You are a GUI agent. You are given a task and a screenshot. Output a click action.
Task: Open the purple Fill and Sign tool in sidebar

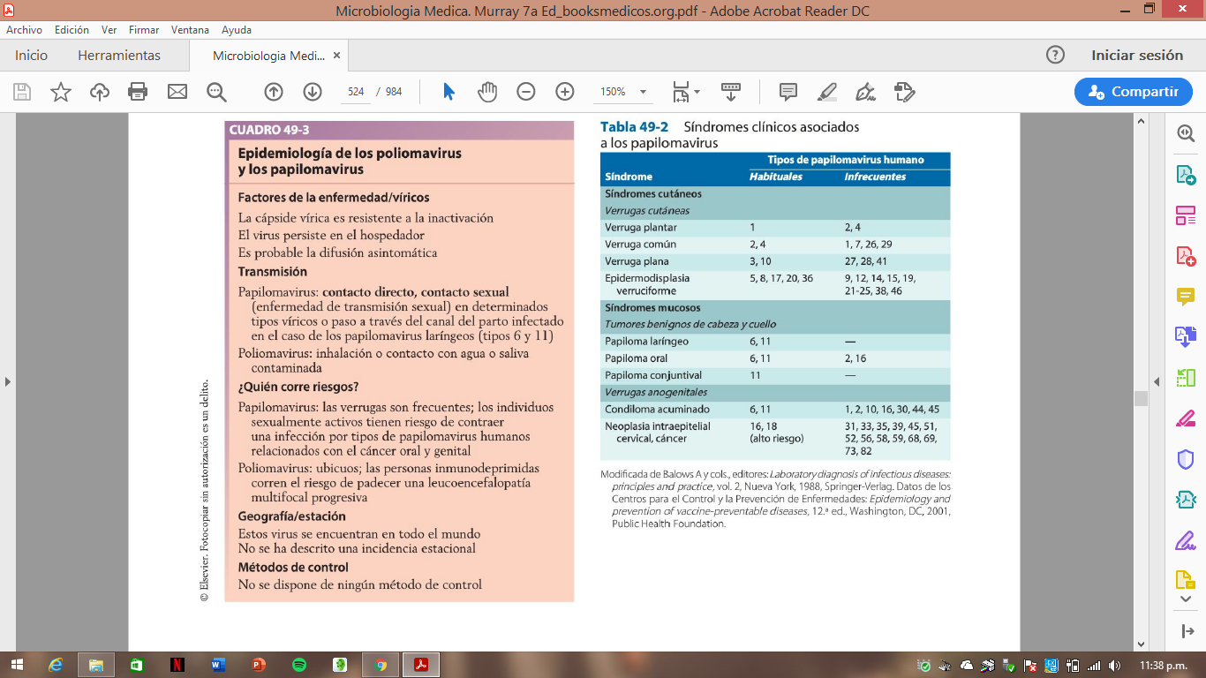pos(1185,540)
